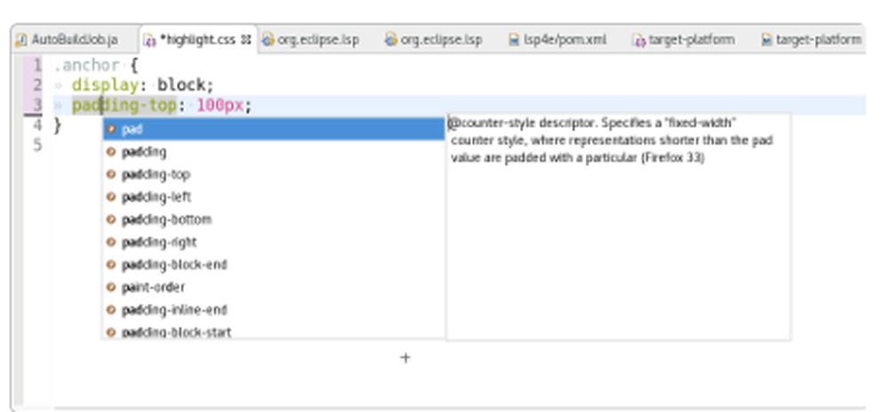Click line number 2 in the gutter
The image size is (889, 412).
coord(36,85)
